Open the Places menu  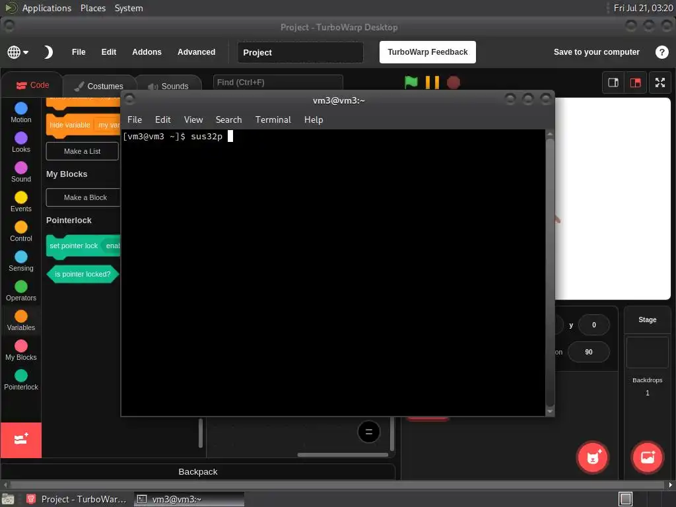click(92, 8)
